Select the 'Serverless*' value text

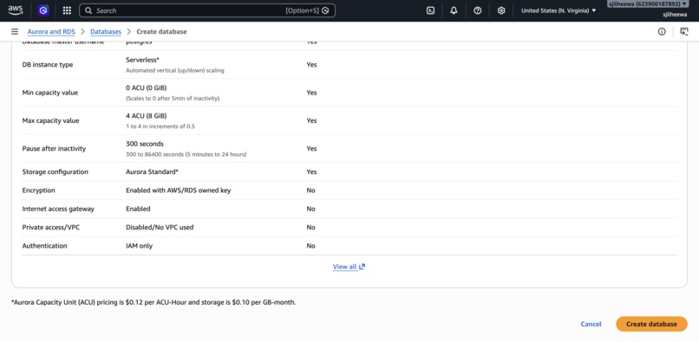click(x=142, y=60)
